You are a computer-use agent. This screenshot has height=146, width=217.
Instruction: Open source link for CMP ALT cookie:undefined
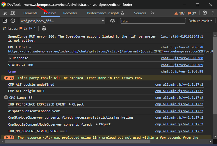[179, 85]
